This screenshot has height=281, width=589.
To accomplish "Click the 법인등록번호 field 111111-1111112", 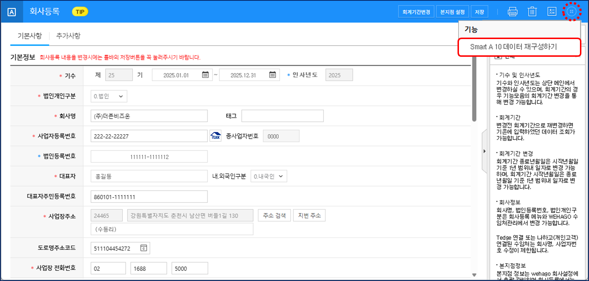I will (x=149, y=157).
